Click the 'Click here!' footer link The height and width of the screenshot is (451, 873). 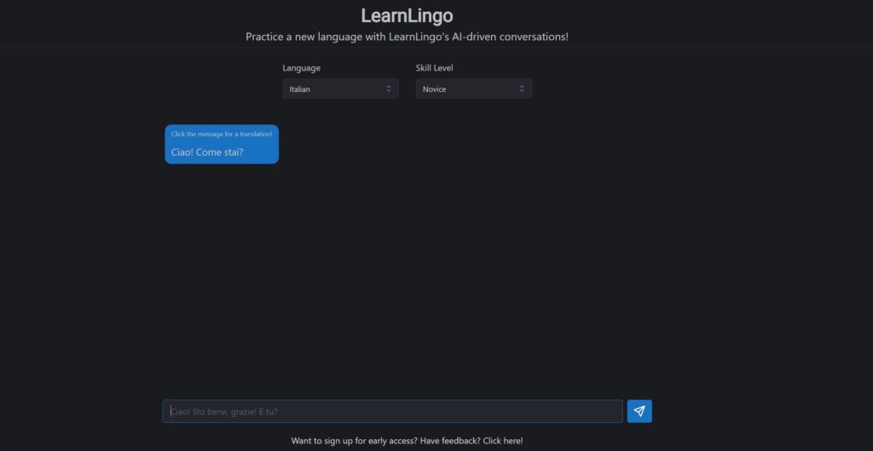503,441
